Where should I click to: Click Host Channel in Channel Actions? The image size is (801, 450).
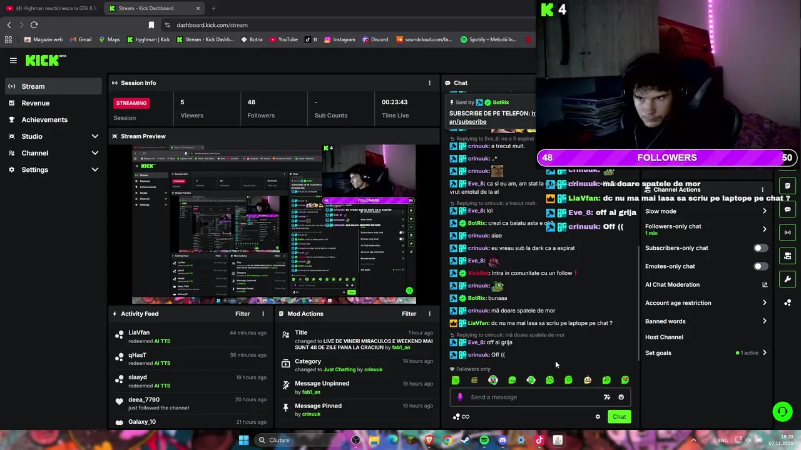[x=664, y=337]
